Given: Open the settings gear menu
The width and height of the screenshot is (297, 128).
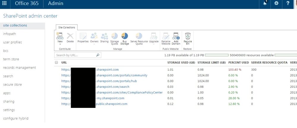Looking at the screenshot, I should point(276,3).
